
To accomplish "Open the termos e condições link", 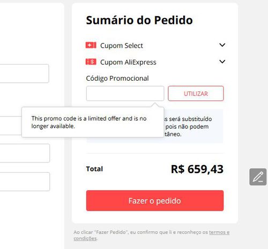I will (x=151, y=235).
